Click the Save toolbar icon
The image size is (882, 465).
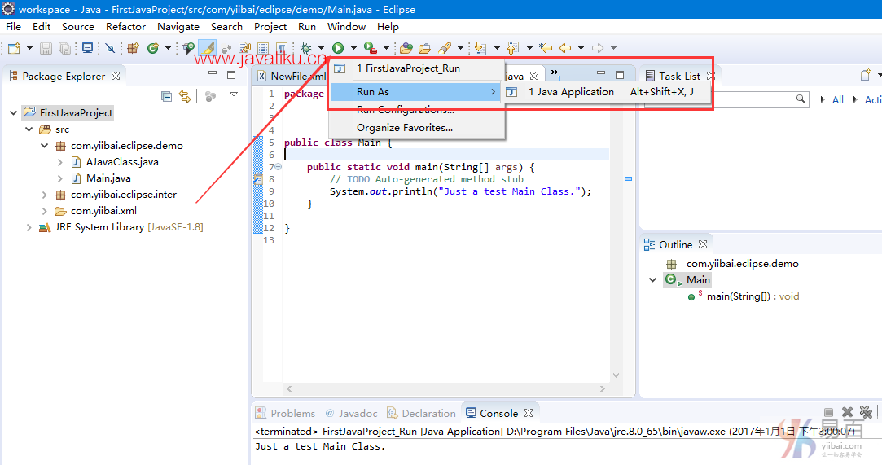(x=46, y=48)
